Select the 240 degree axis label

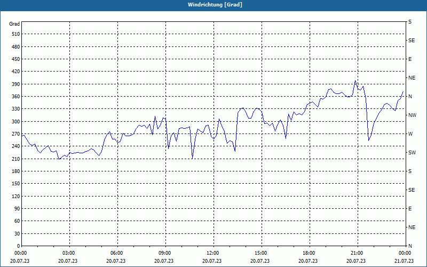point(15,146)
